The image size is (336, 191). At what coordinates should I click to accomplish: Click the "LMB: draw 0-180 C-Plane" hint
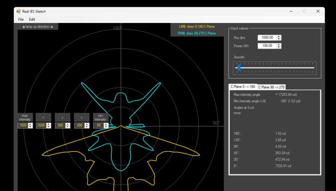click(197, 27)
